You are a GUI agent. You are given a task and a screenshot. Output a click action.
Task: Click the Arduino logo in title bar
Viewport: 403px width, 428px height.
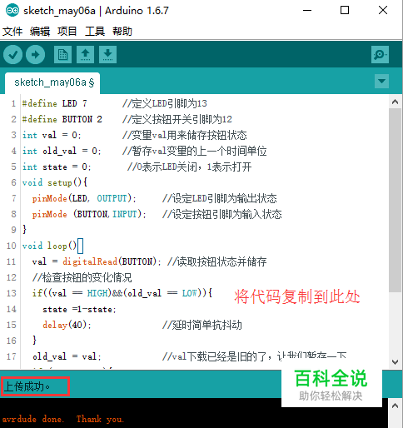(12, 11)
